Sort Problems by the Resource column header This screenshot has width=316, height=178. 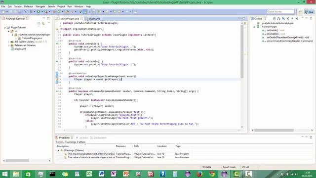pyautogui.click(x=123, y=146)
